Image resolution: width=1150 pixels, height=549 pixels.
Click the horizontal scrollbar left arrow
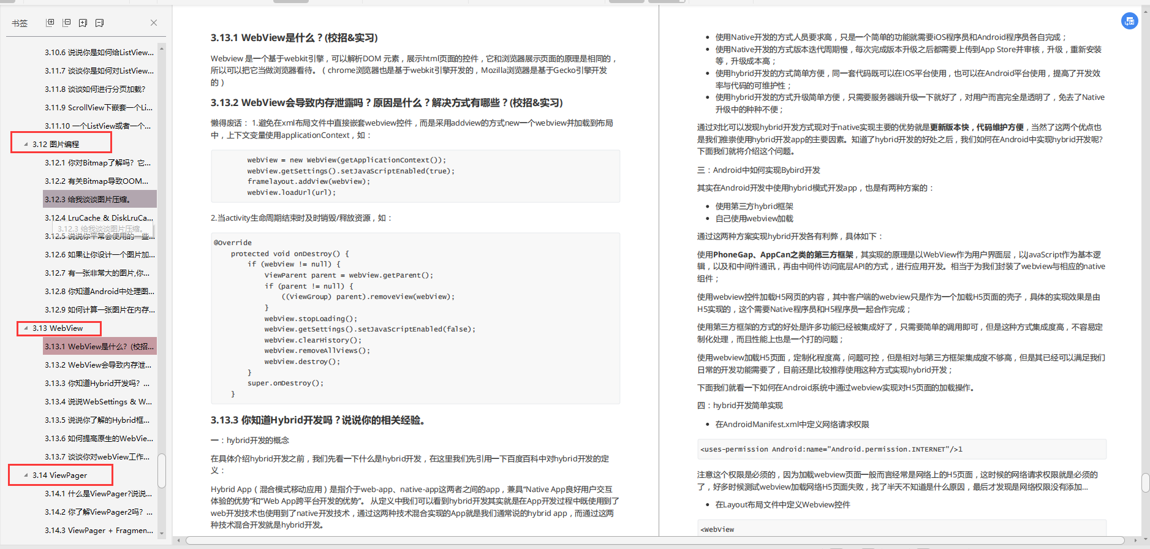tap(178, 540)
